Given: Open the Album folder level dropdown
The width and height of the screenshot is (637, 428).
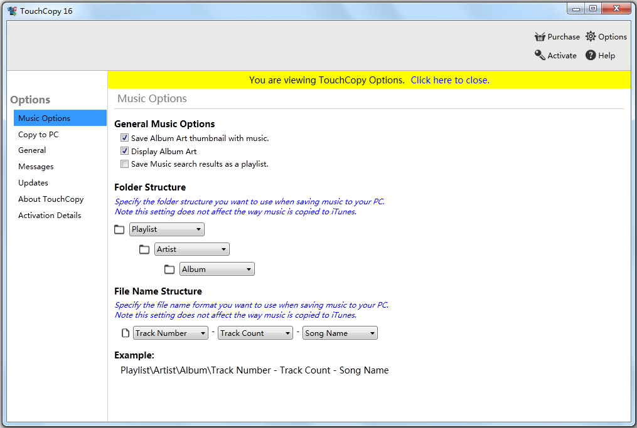Looking at the screenshot, I should click(217, 269).
